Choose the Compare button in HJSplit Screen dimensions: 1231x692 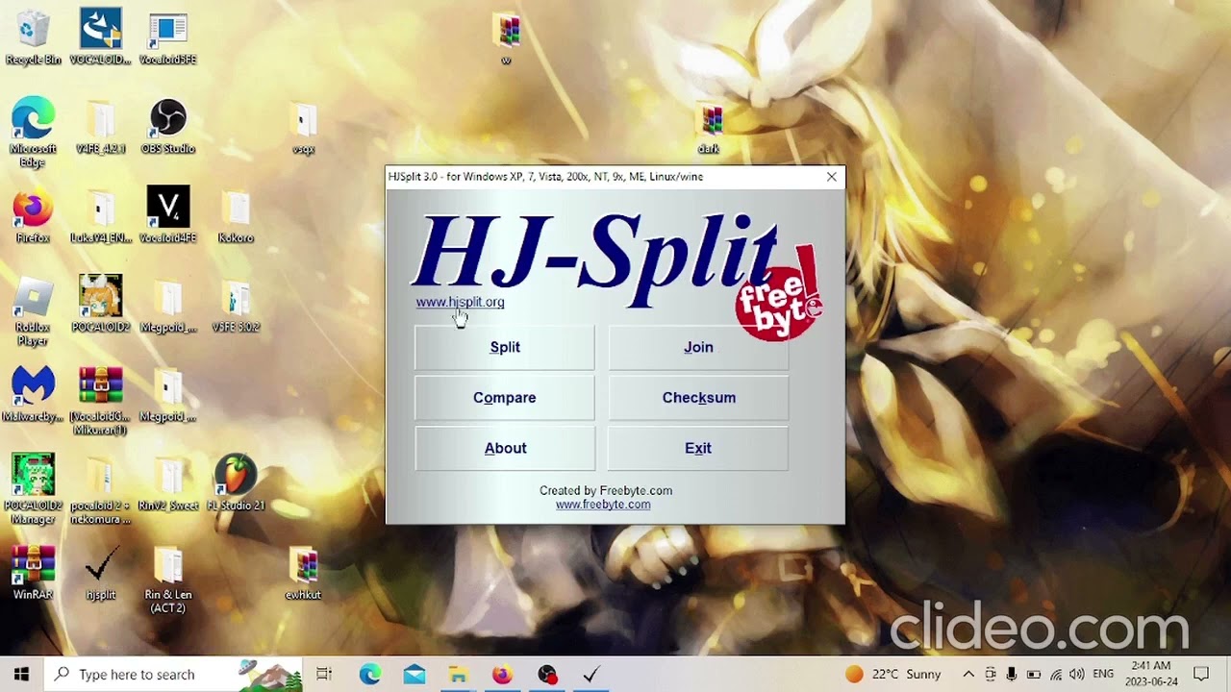click(x=505, y=398)
